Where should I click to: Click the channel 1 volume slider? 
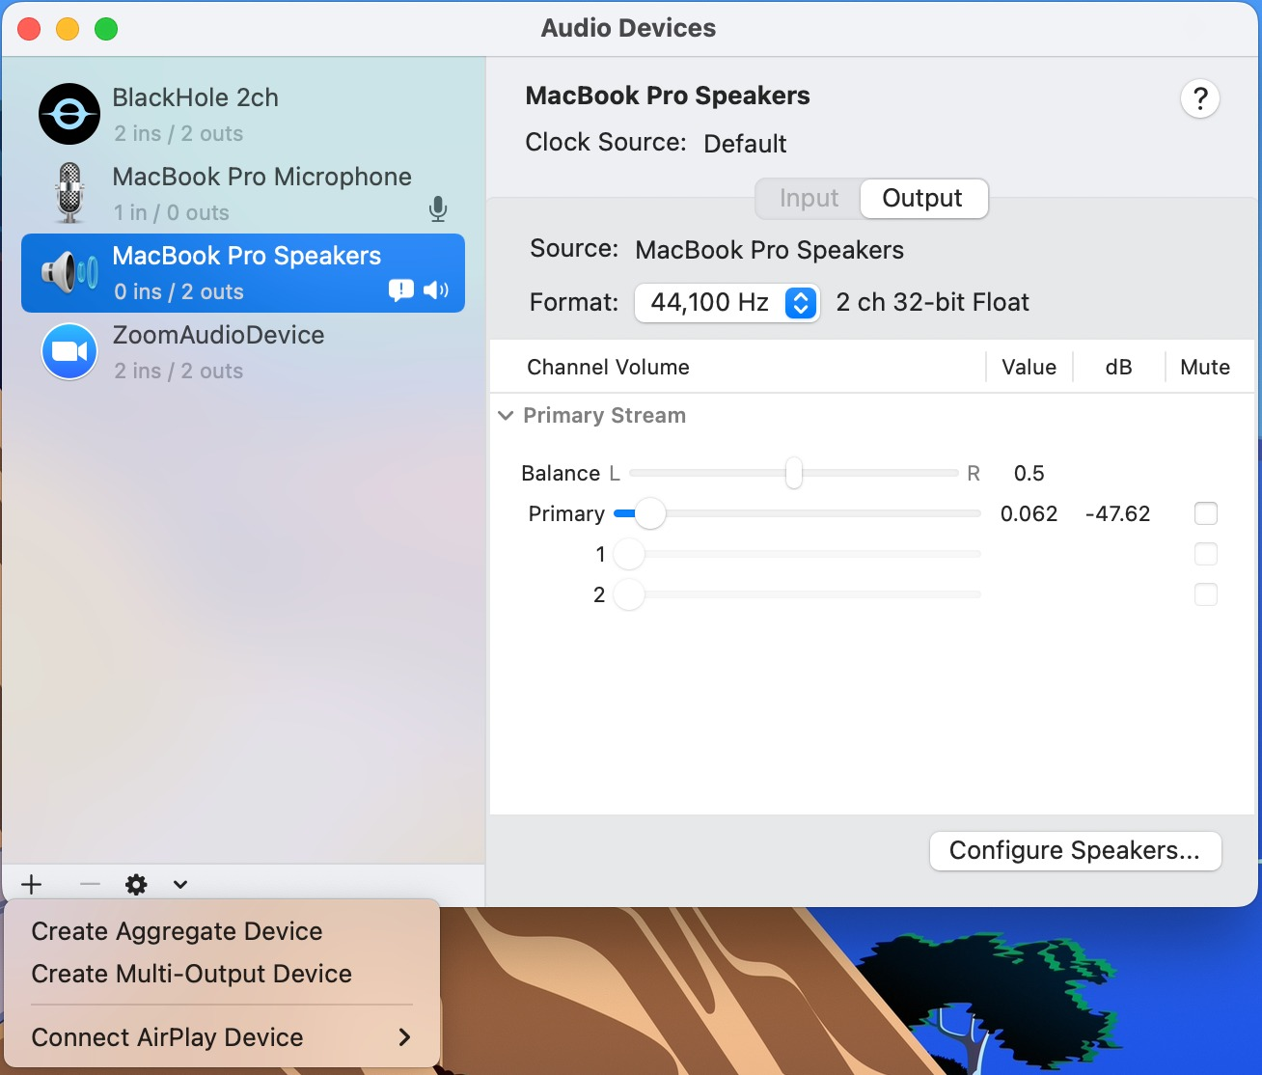798,554
